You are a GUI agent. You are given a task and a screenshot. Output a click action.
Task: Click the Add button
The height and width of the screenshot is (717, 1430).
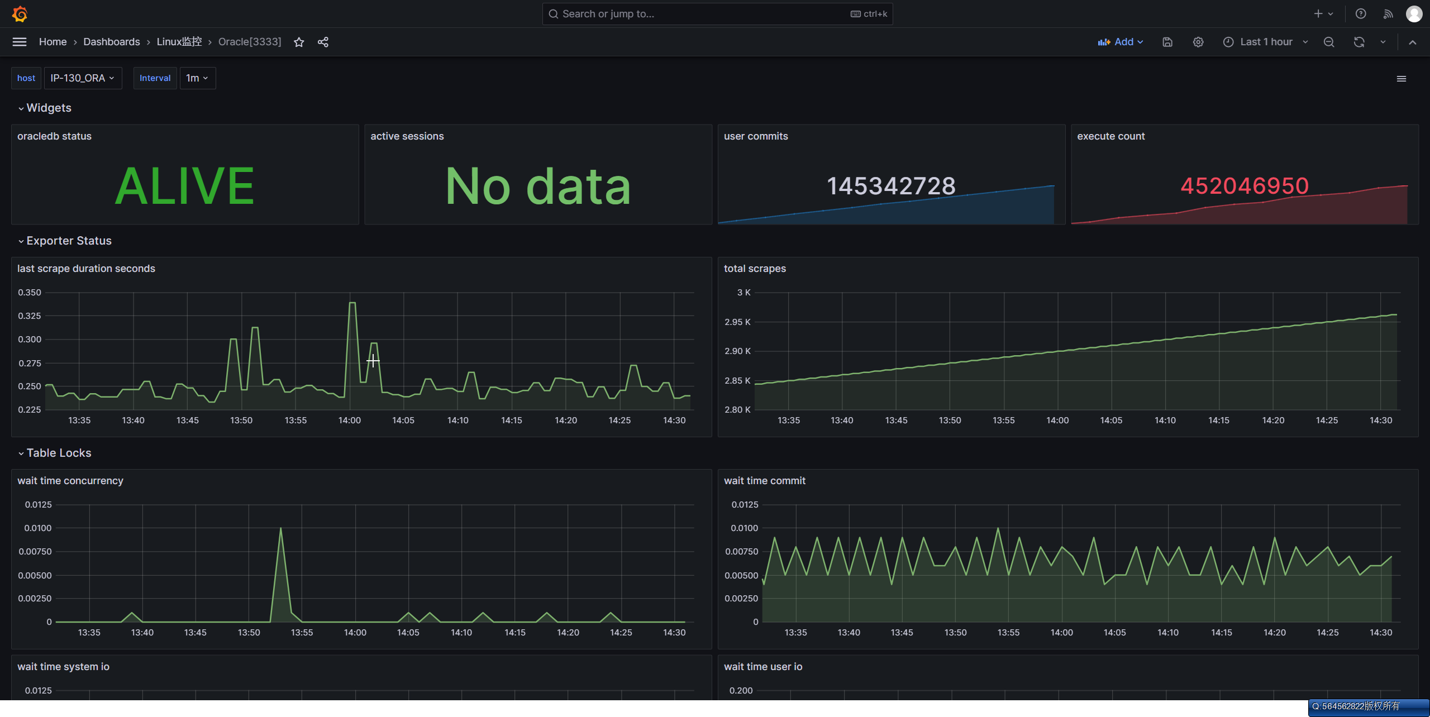pos(1120,42)
